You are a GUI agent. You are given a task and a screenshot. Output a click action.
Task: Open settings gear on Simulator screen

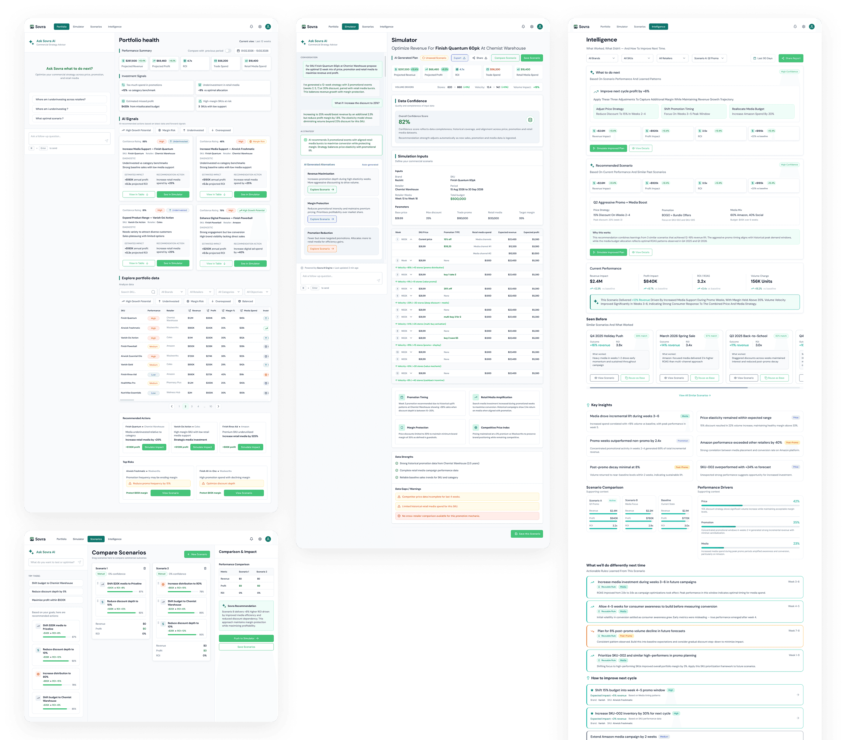coord(532,26)
